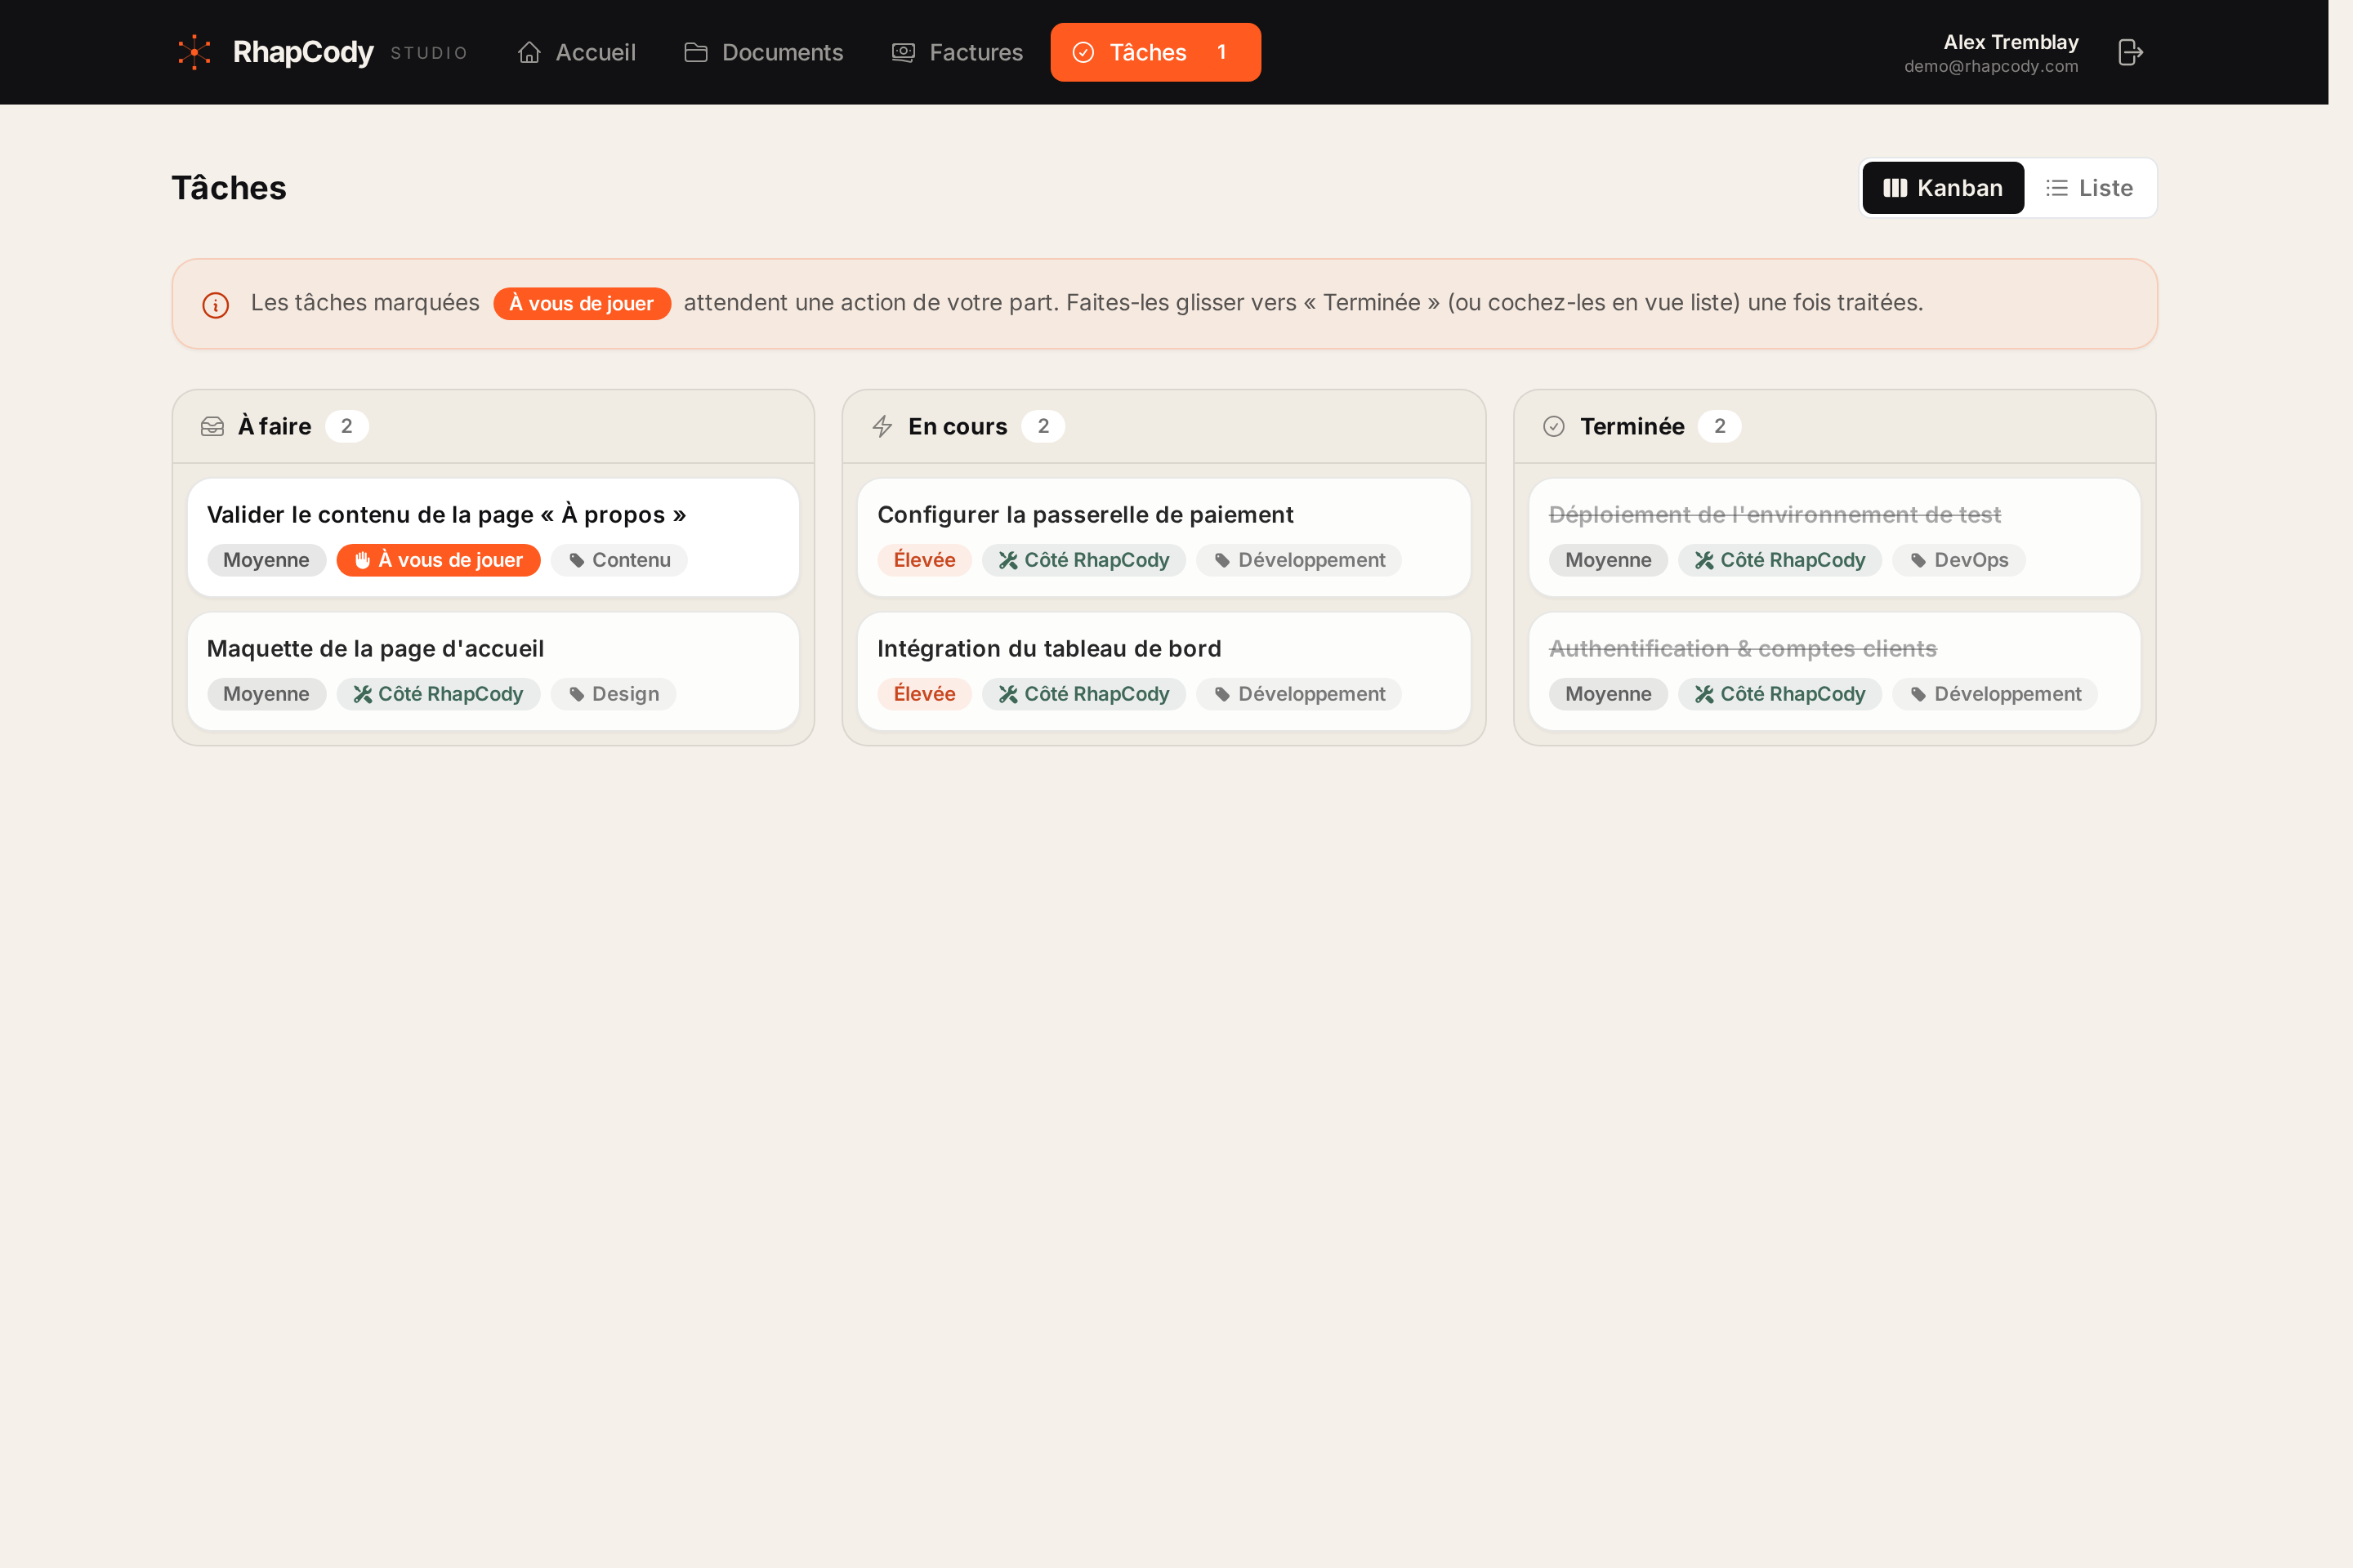Image resolution: width=2353 pixels, height=1568 pixels.
Task: Click 'Côté RhapCody' tag on Maquette card
Action: click(438, 694)
